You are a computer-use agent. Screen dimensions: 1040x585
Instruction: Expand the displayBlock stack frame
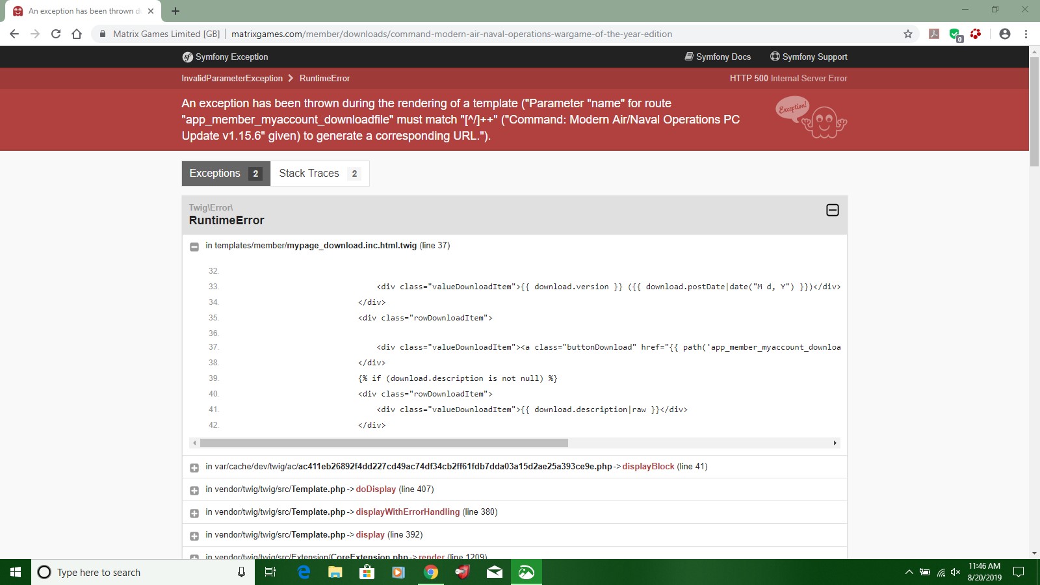click(x=194, y=466)
